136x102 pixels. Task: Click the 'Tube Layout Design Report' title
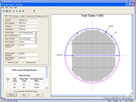pos(24,70)
